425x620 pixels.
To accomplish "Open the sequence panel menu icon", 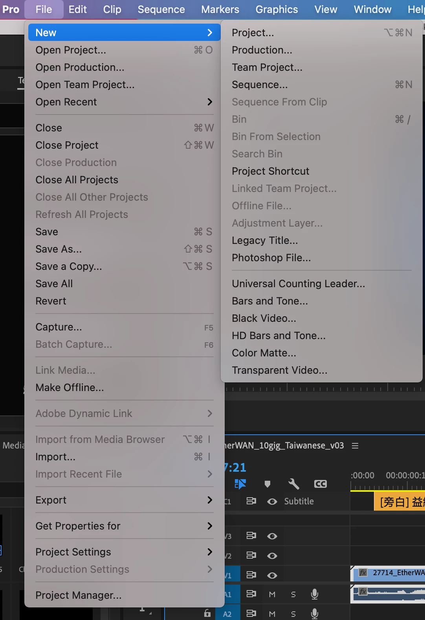I will point(355,446).
